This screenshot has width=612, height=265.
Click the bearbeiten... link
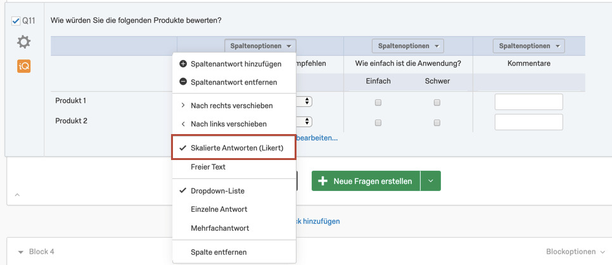click(317, 138)
